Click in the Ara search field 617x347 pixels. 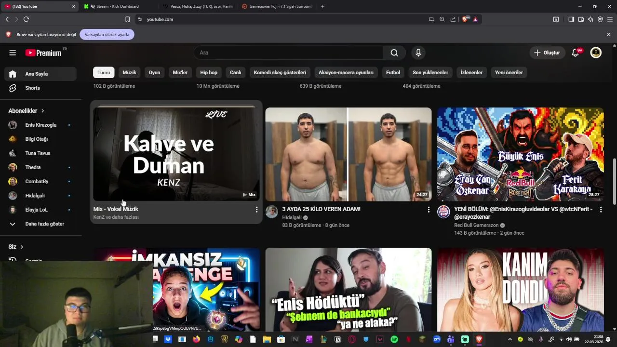[288, 53]
